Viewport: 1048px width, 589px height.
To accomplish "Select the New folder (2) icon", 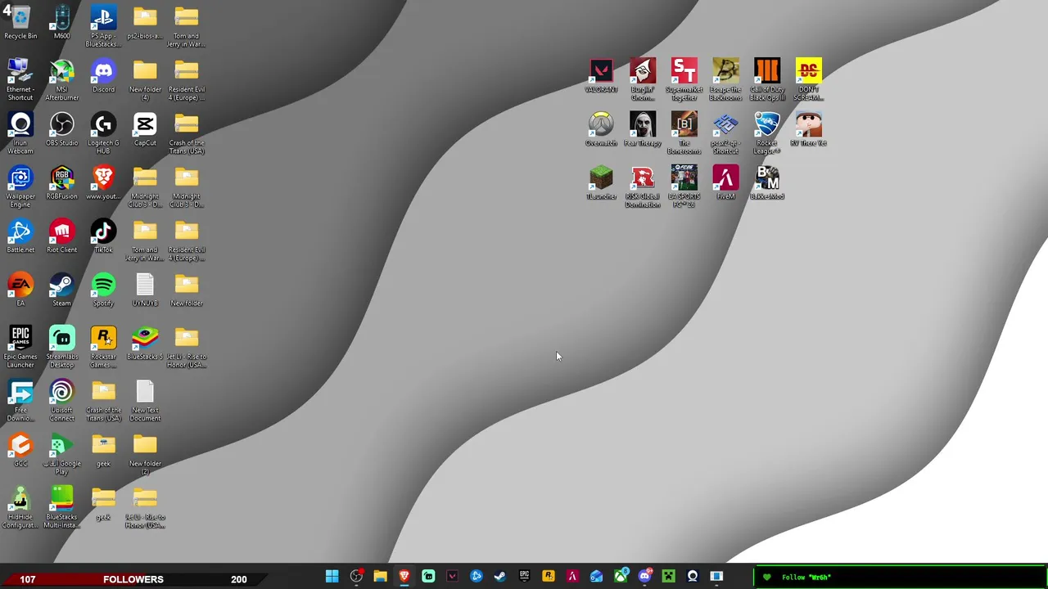I will [145, 454].
